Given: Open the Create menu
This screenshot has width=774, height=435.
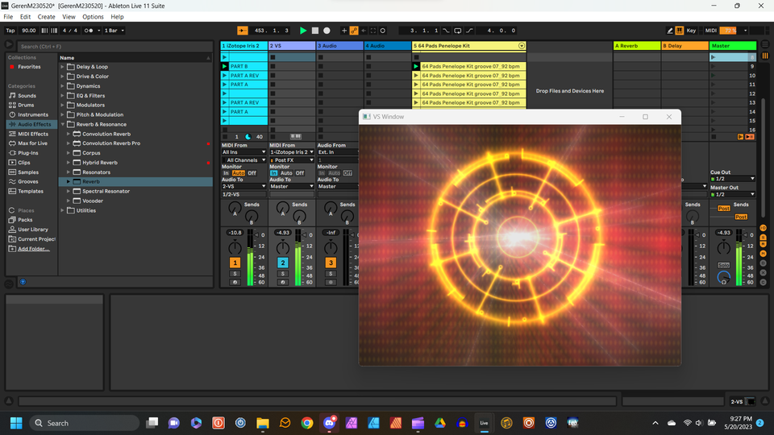Looking at the screenshot, I should [x=47, y=17].
